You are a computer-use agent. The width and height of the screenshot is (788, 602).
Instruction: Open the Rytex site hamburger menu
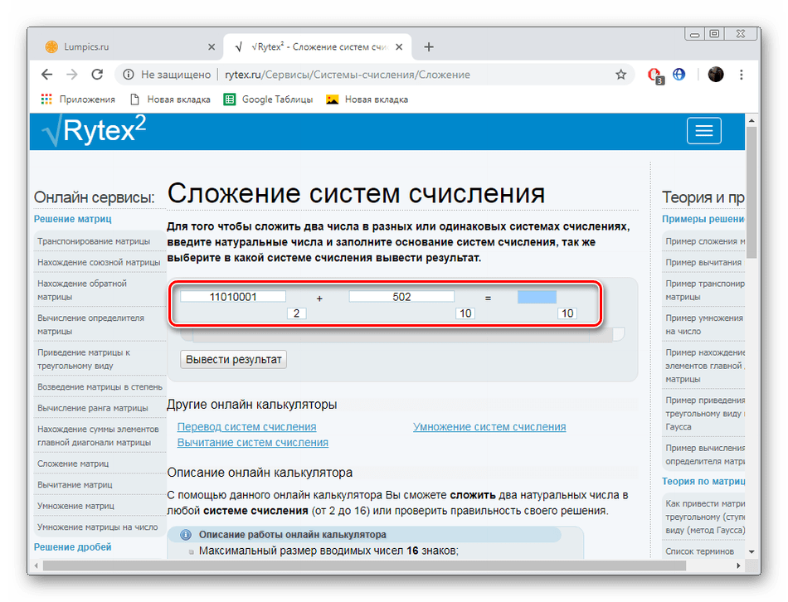[703, 130]
